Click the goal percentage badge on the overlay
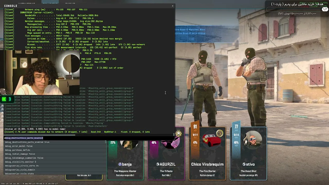Image resolution: width=329 pixels, height=185 pixels. [324, 9]
